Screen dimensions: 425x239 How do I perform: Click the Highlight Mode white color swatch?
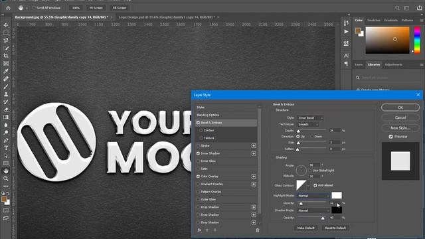337,195
